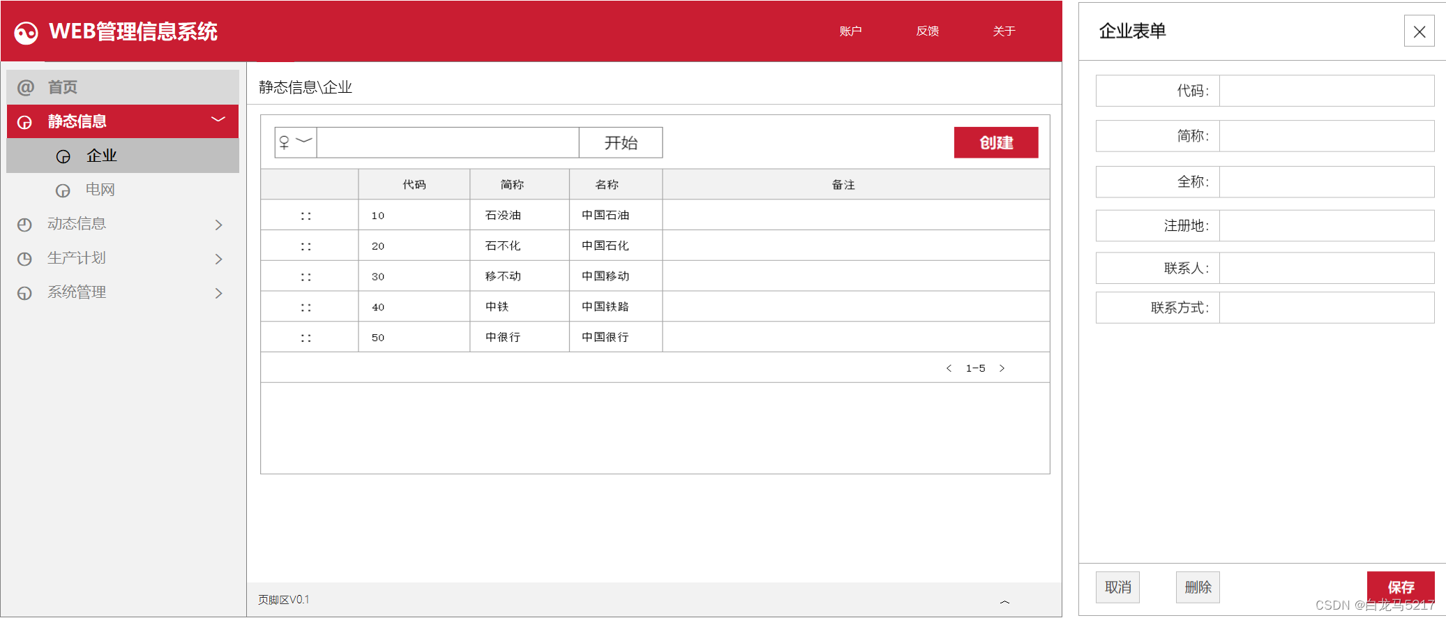The image size is (1446, 618).
Task: Open the search type dropdown
Action: [x=296, y=142]
